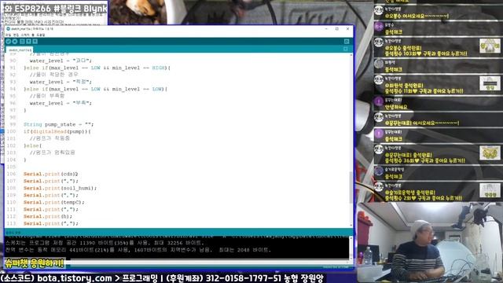503x283 pixels.
Task: Click the chat message '@오봉수 어서오세요'
Action: tap(417, 16)
